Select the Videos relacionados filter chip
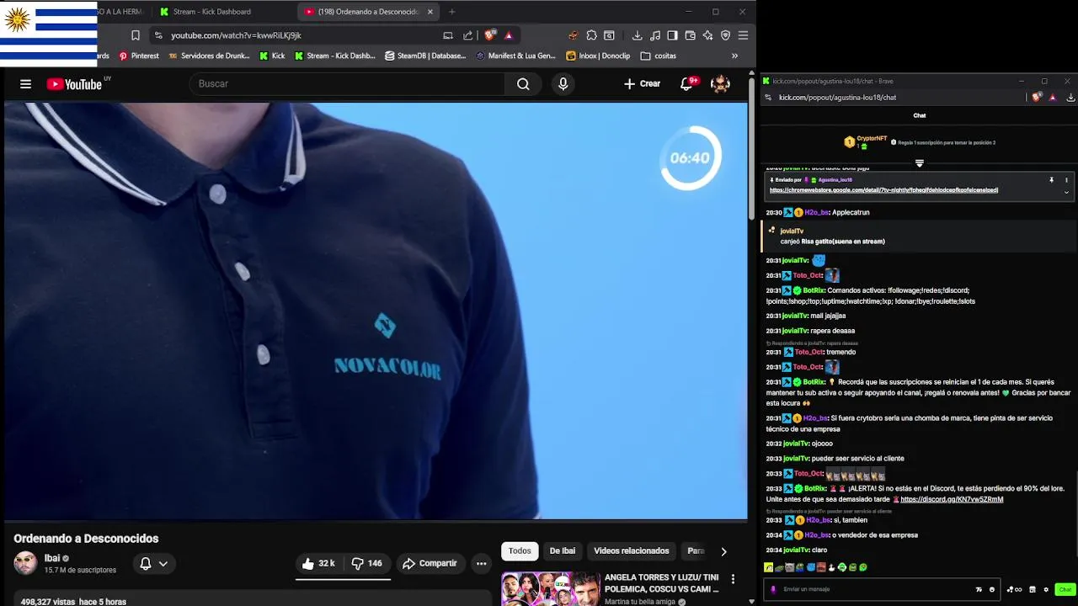Viewport: 1078px width, 606px height. [x=632, y=551]
